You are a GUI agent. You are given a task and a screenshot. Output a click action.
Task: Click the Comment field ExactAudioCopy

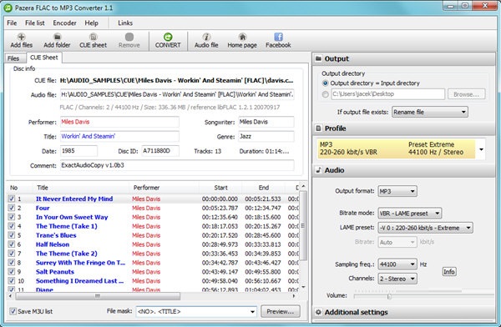(x=177, y=165)
